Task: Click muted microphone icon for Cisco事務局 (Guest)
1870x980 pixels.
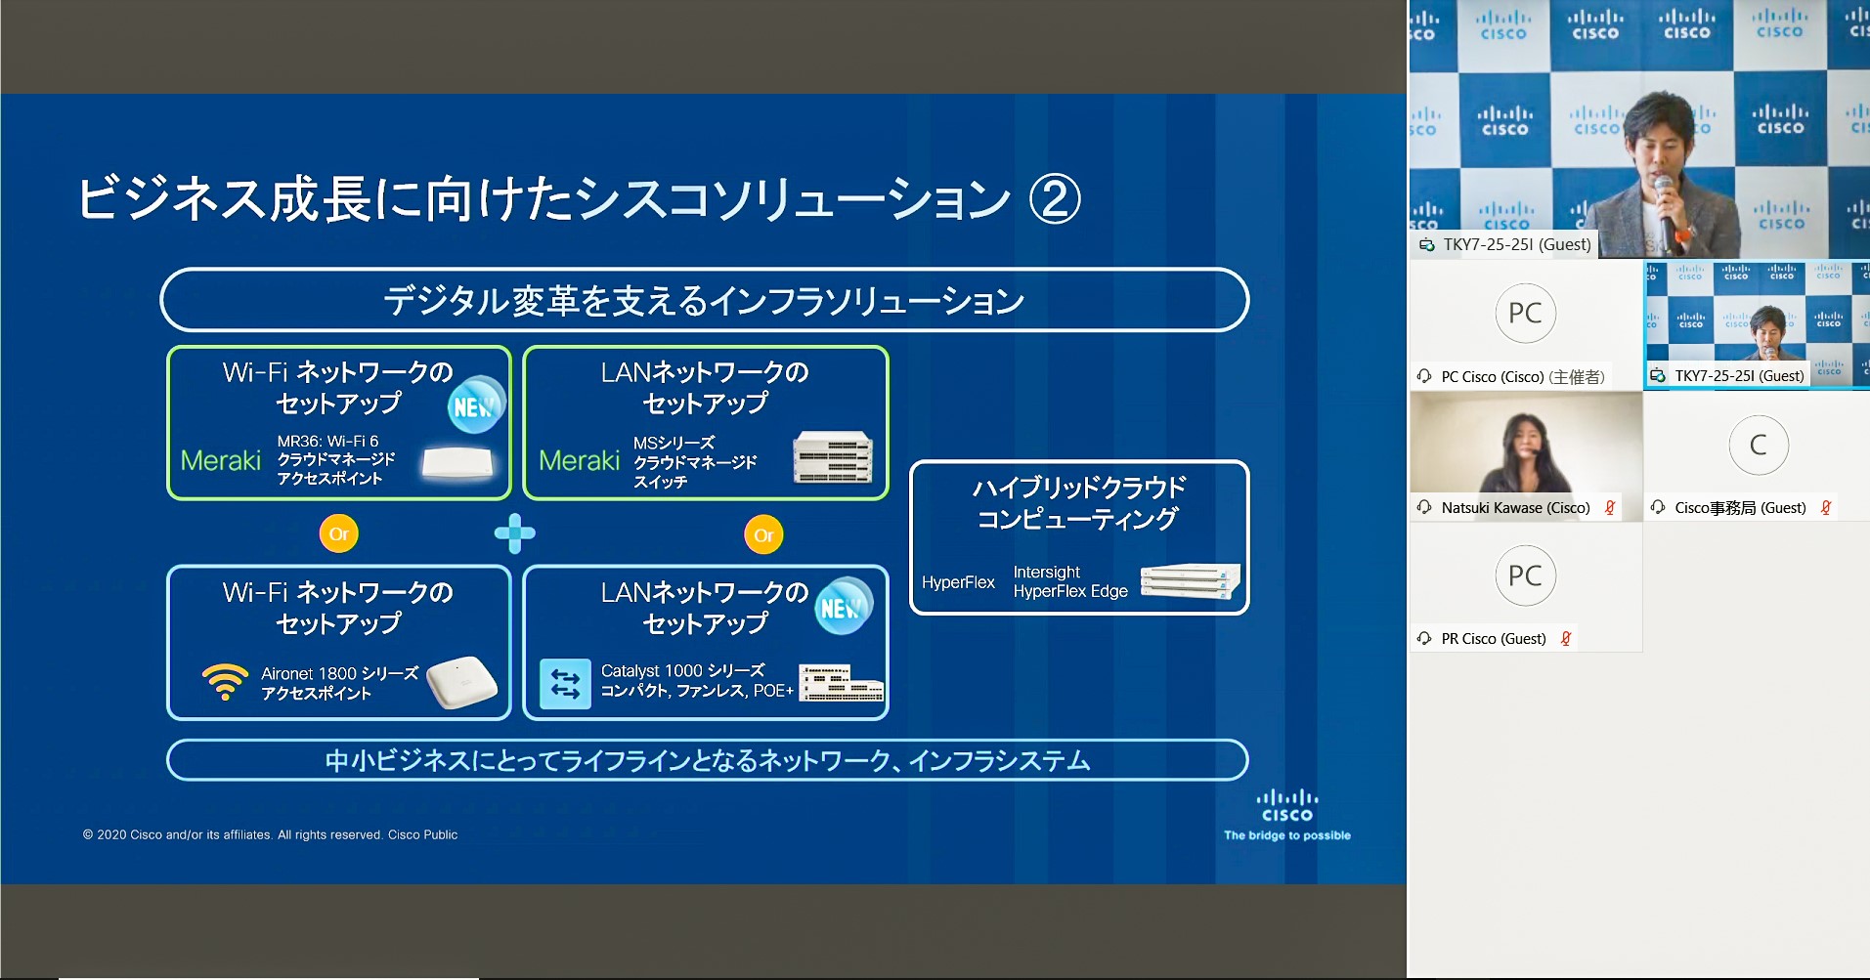Action: point(1825,507)
